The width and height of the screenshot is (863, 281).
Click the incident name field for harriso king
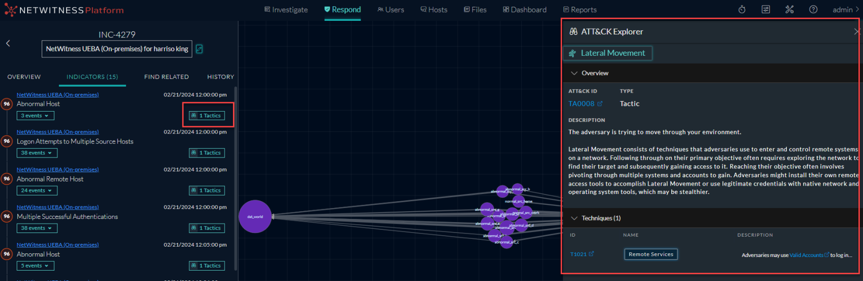117,49
